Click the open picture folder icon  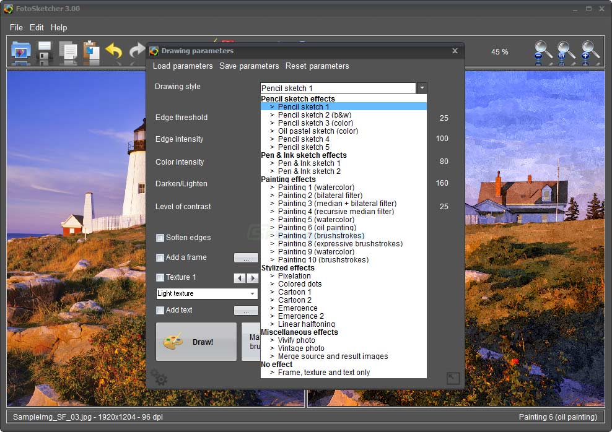pos(22,52)
